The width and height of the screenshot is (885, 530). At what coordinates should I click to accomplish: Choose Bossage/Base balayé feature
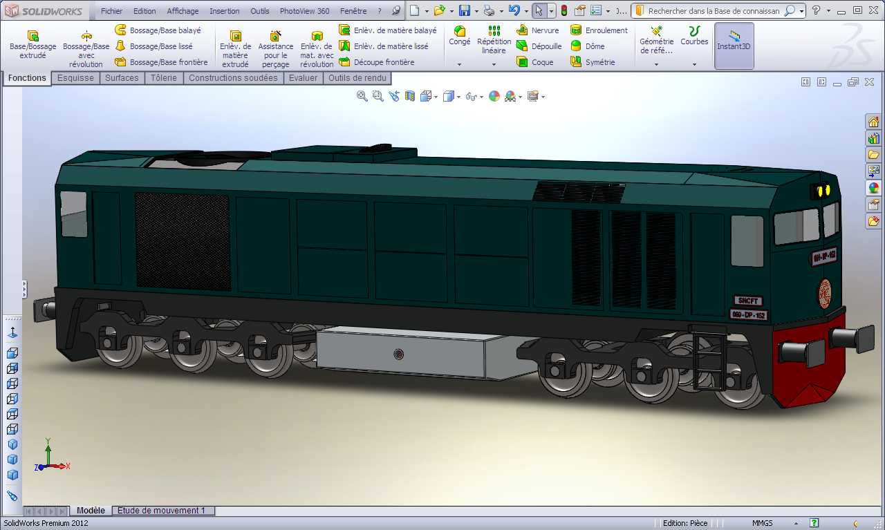point(158,30)
